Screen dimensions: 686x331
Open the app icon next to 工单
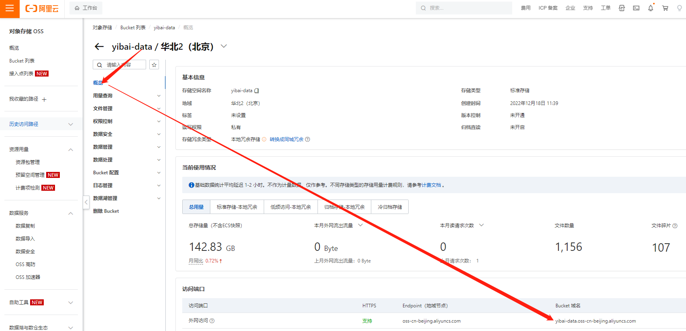tap(622, 8)
